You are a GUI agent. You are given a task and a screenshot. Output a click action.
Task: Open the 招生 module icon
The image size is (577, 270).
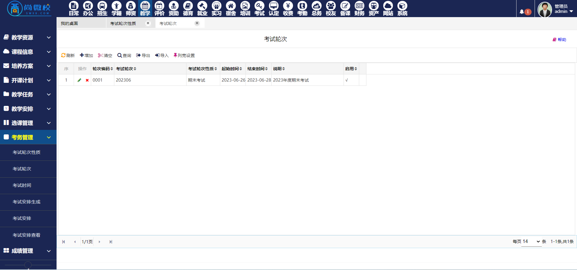coord(102,8)
